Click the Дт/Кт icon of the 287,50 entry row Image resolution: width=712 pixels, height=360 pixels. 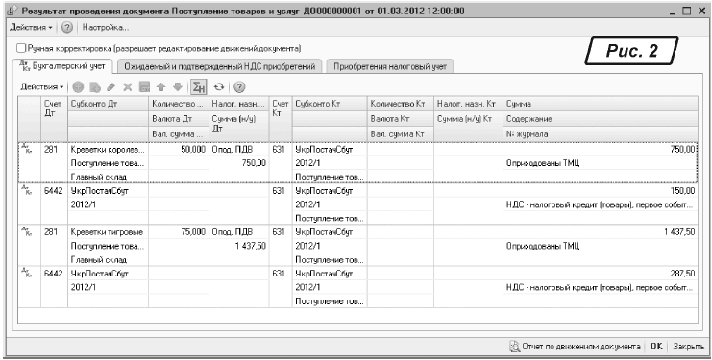click(26, 272)
